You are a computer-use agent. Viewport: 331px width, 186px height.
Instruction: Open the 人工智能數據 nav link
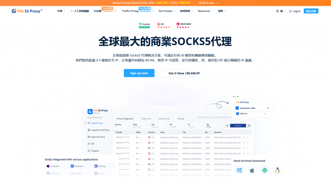[x=81, y=11]
